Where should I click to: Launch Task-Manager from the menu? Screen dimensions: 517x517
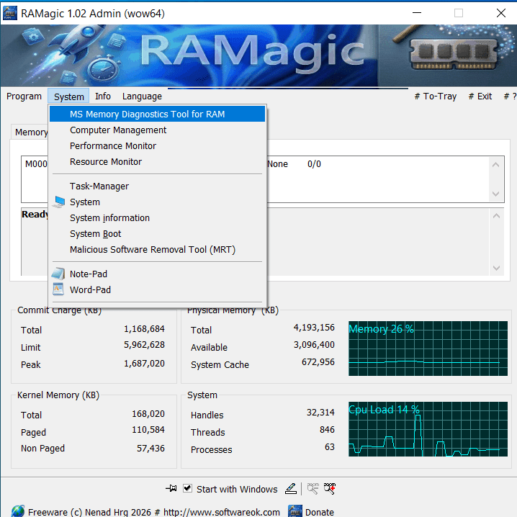(x=157, y=186)
